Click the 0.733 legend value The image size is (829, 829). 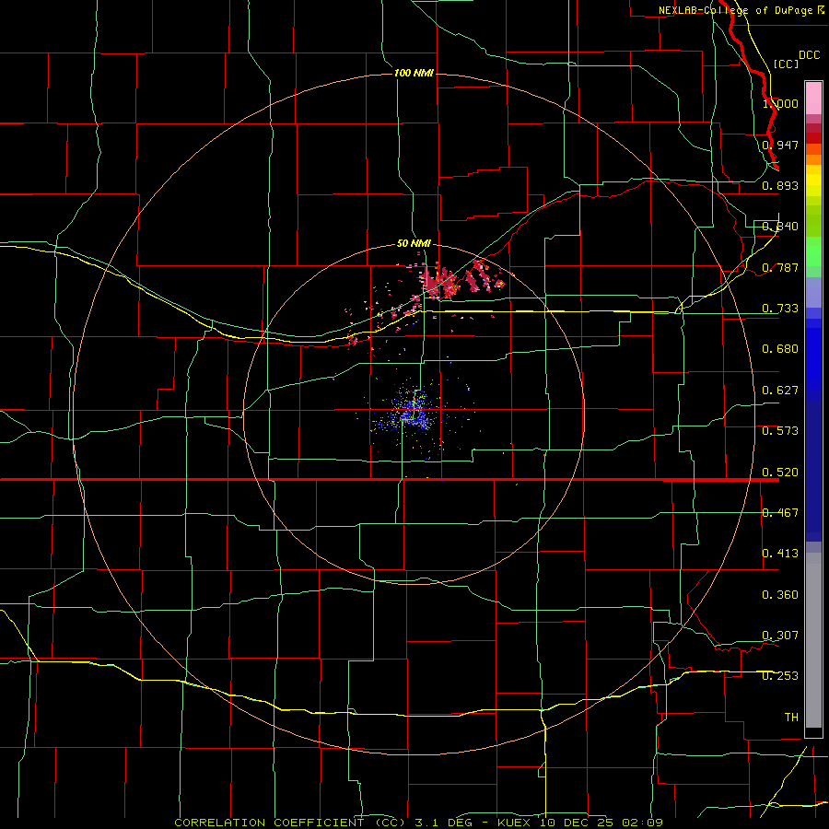click(x=780, y=309)
